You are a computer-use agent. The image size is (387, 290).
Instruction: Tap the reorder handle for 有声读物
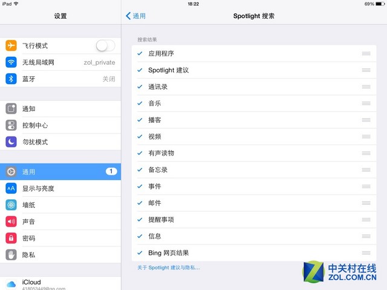point(366,153)
